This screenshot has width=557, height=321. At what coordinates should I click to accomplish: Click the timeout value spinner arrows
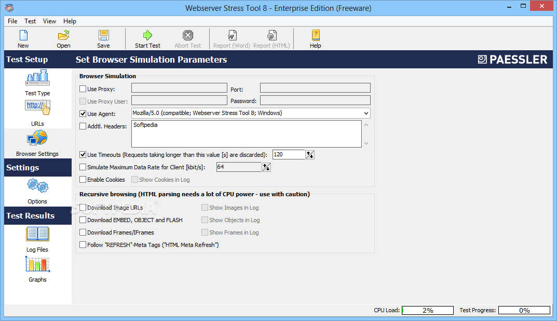(310, 154)
